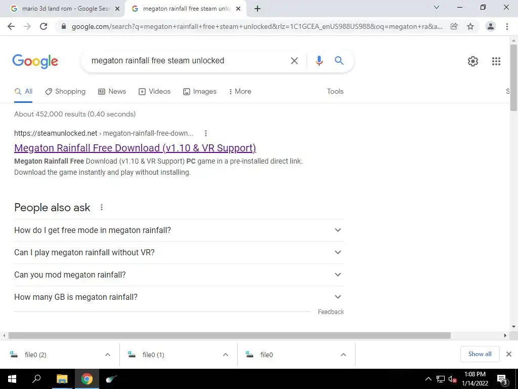518x389 pixels.
Task: Expand "How do I get free mode" question
Action: (x=179, y=230)
